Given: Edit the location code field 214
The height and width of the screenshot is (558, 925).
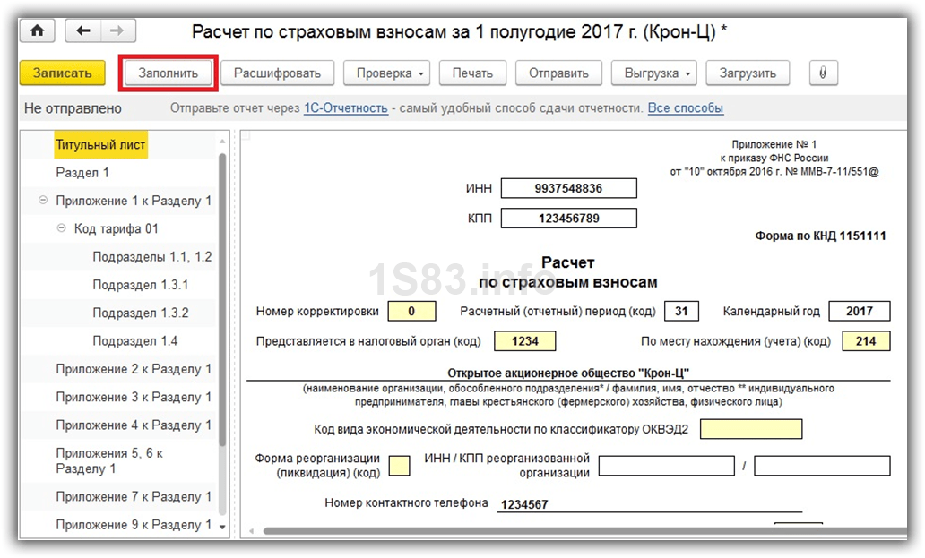Looking at the screenshot, I should coord(866,341).
